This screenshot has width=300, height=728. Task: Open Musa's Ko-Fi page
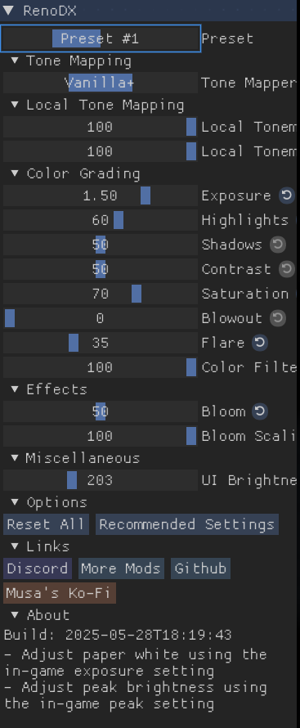60,593
